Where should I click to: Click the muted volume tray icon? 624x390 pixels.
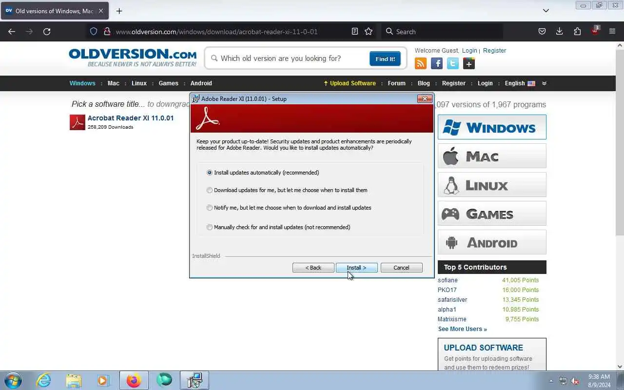click(575, 381)
